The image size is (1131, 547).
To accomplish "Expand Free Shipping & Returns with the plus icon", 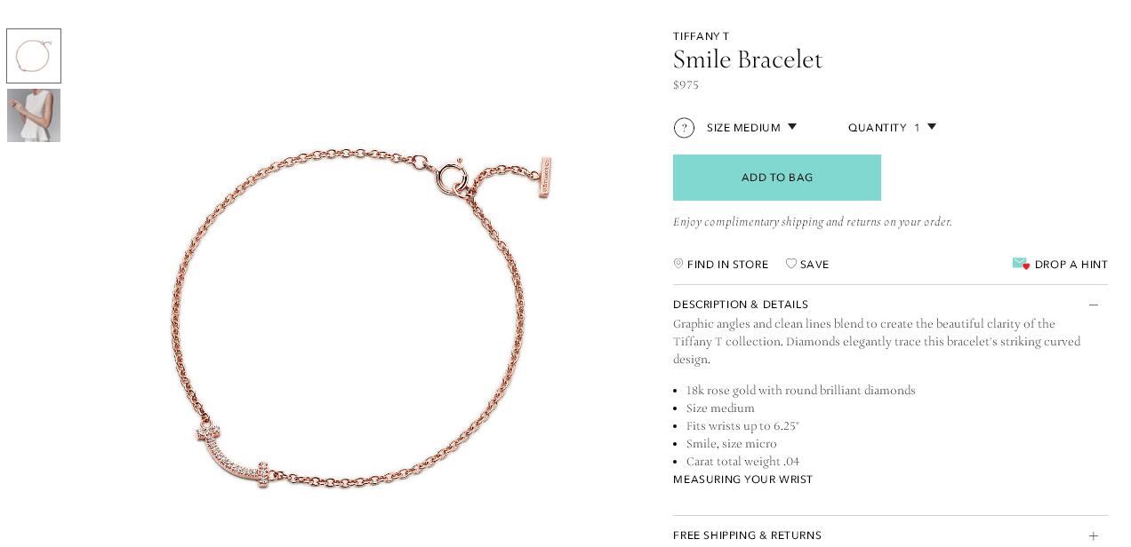I will [1094, 535].
